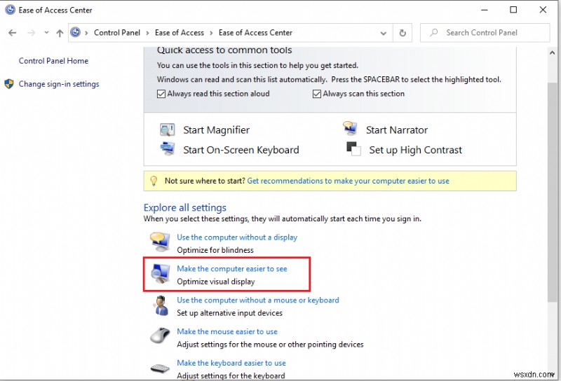Expand the address bar history dropdown
561x381 pixels.
click(383, 33)
